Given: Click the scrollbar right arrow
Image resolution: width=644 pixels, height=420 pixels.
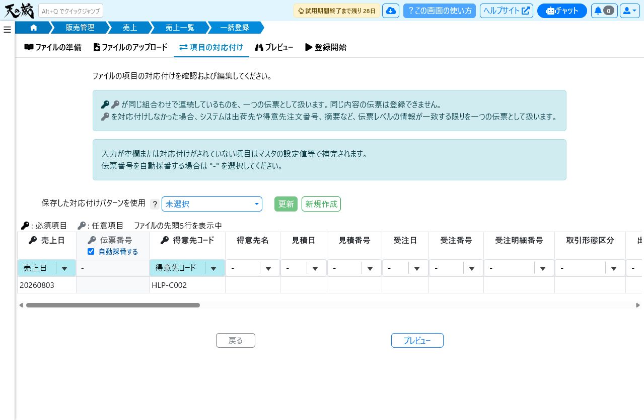Looking at the screenshot, I should tap(638, 305).
